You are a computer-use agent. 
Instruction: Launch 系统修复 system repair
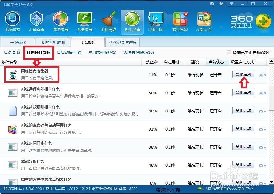tap(84, 20)
